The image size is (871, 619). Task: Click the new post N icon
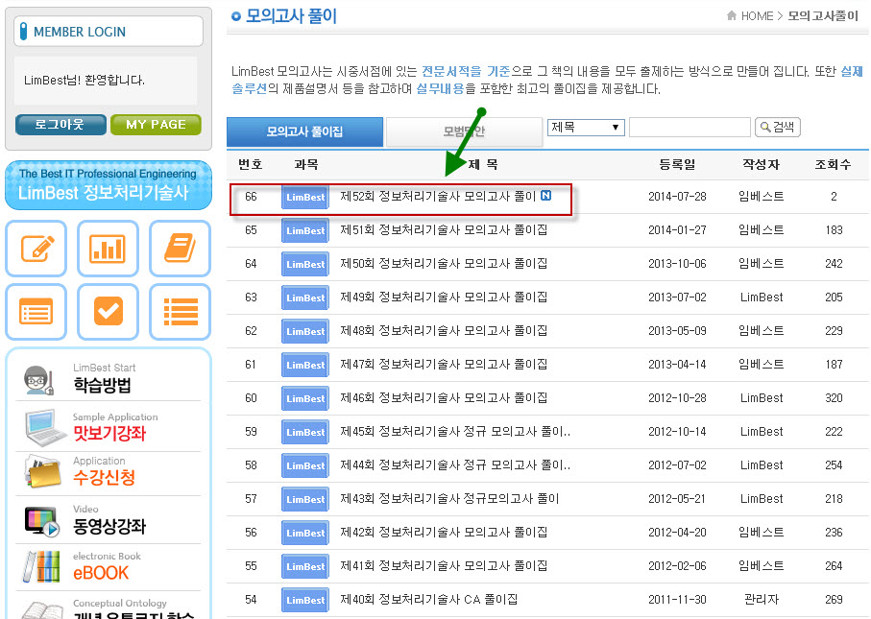[x=546, y=196]
